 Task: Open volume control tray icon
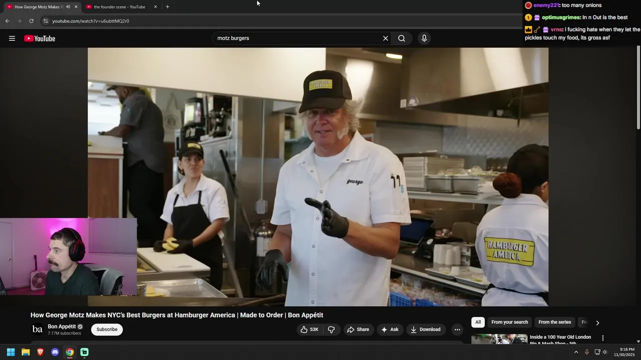(605, 352)
